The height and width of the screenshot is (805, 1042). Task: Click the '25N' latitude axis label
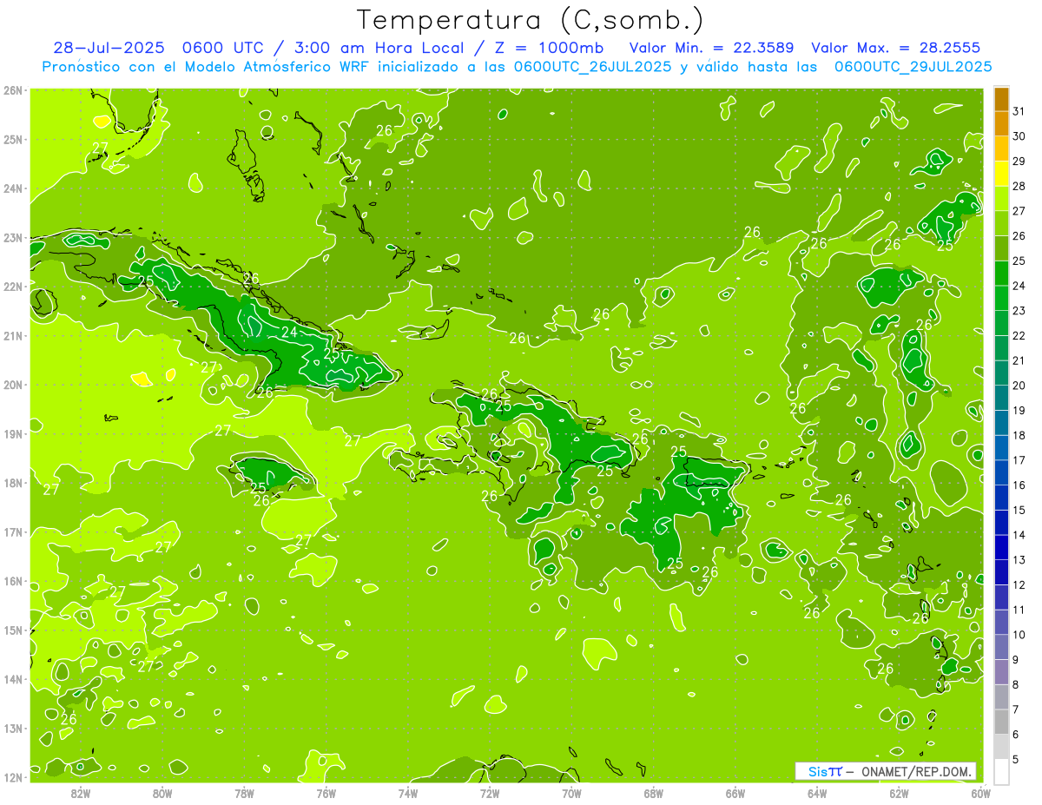(x=12, y=139)
